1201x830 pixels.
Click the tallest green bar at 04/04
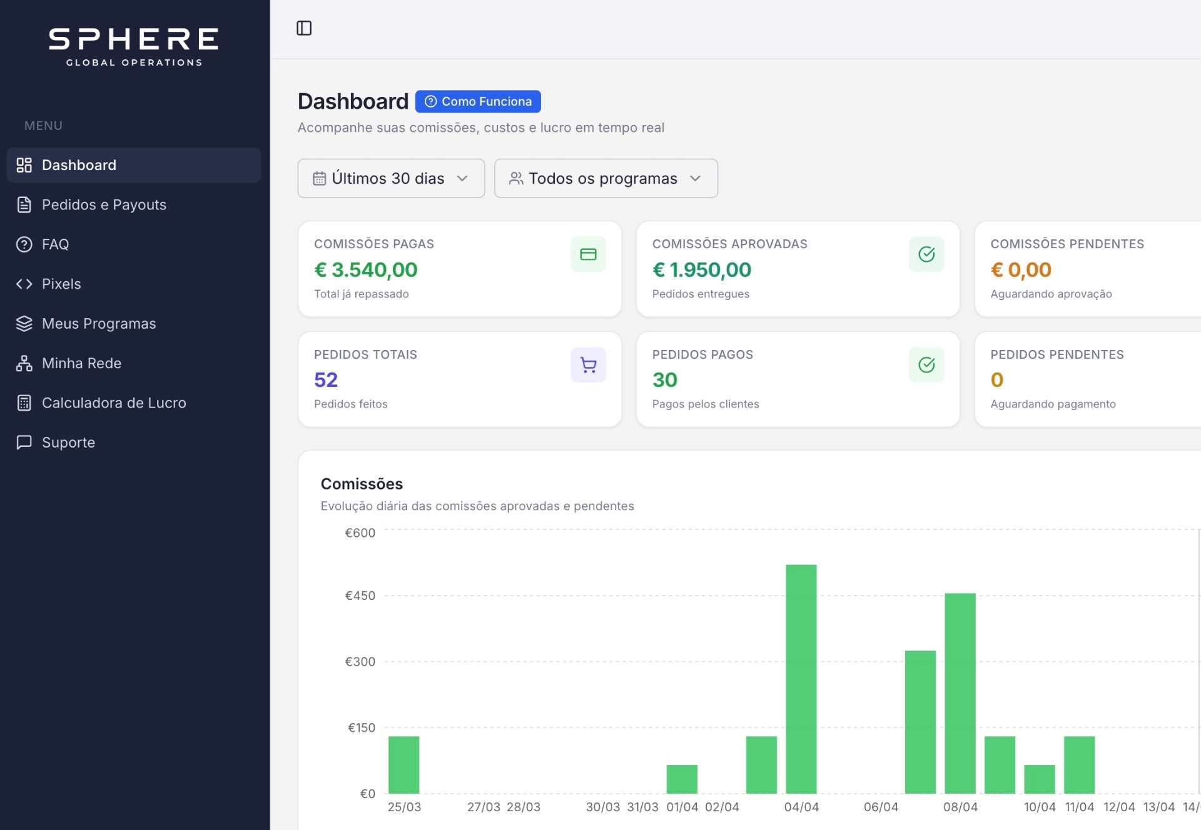[801, 678]
